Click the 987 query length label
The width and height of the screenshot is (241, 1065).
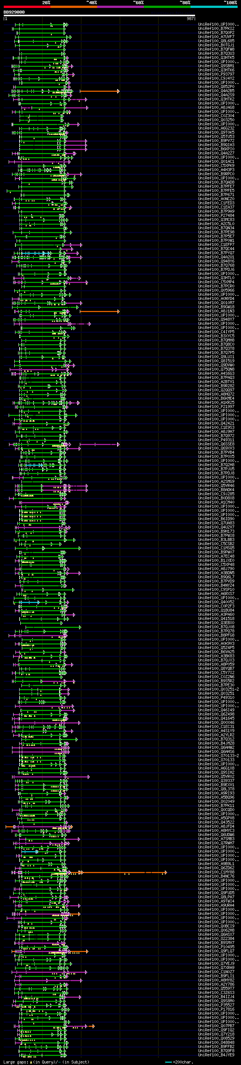(x=190, y=19)
